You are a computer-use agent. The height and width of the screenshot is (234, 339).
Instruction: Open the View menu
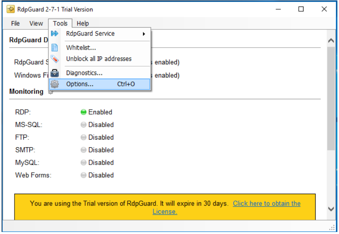[36, 23]
